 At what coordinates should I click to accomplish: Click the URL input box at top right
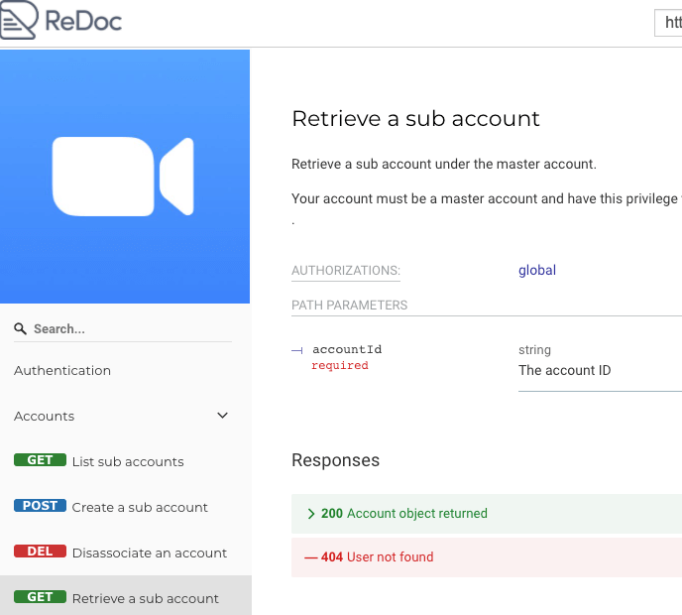pos(668,23)
